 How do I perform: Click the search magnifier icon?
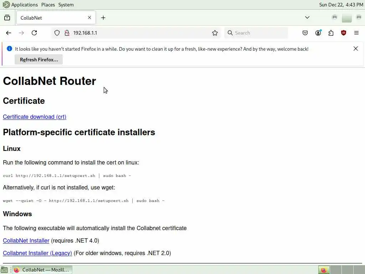coord(230,33)
